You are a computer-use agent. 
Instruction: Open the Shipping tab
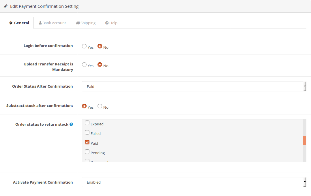coord(86,23)
